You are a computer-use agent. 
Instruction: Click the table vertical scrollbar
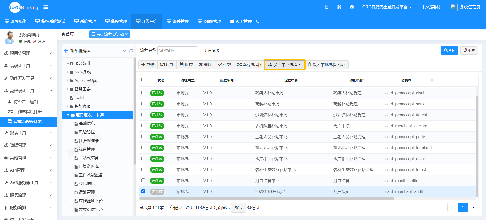coord(477,146)
